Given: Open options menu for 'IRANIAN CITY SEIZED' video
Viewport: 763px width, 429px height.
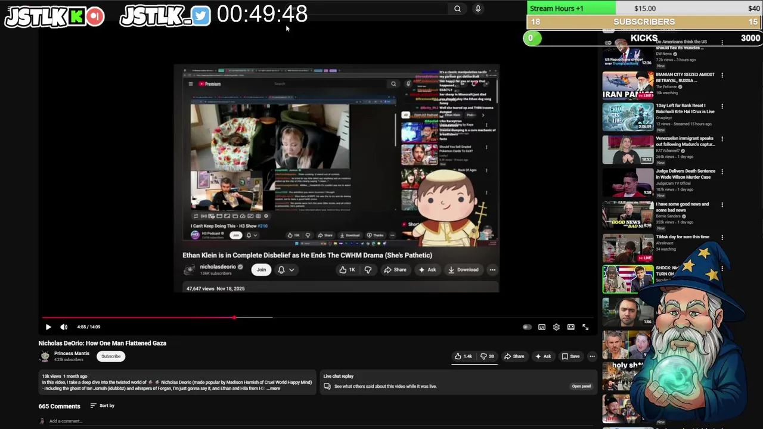Looking at the screenshot, I should [722, 75].
